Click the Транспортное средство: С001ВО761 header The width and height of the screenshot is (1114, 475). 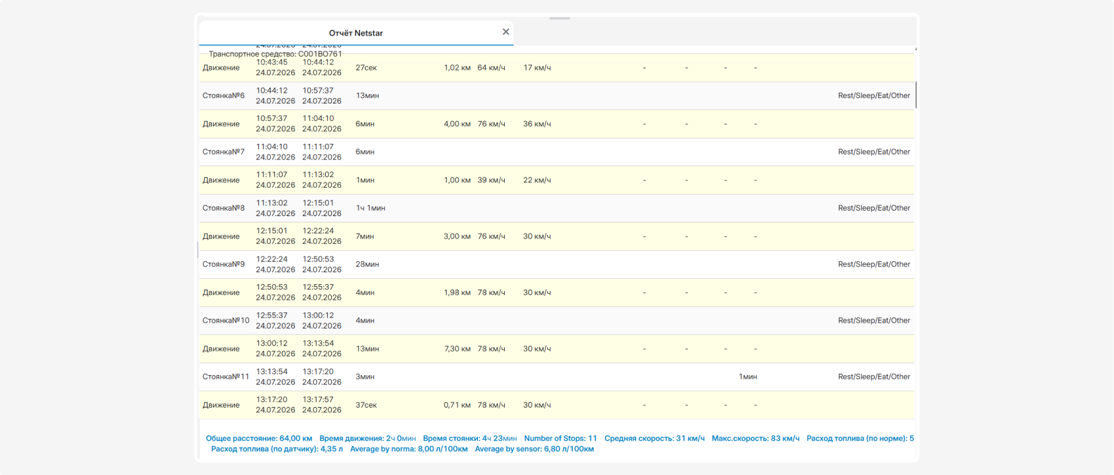[275, 54]
